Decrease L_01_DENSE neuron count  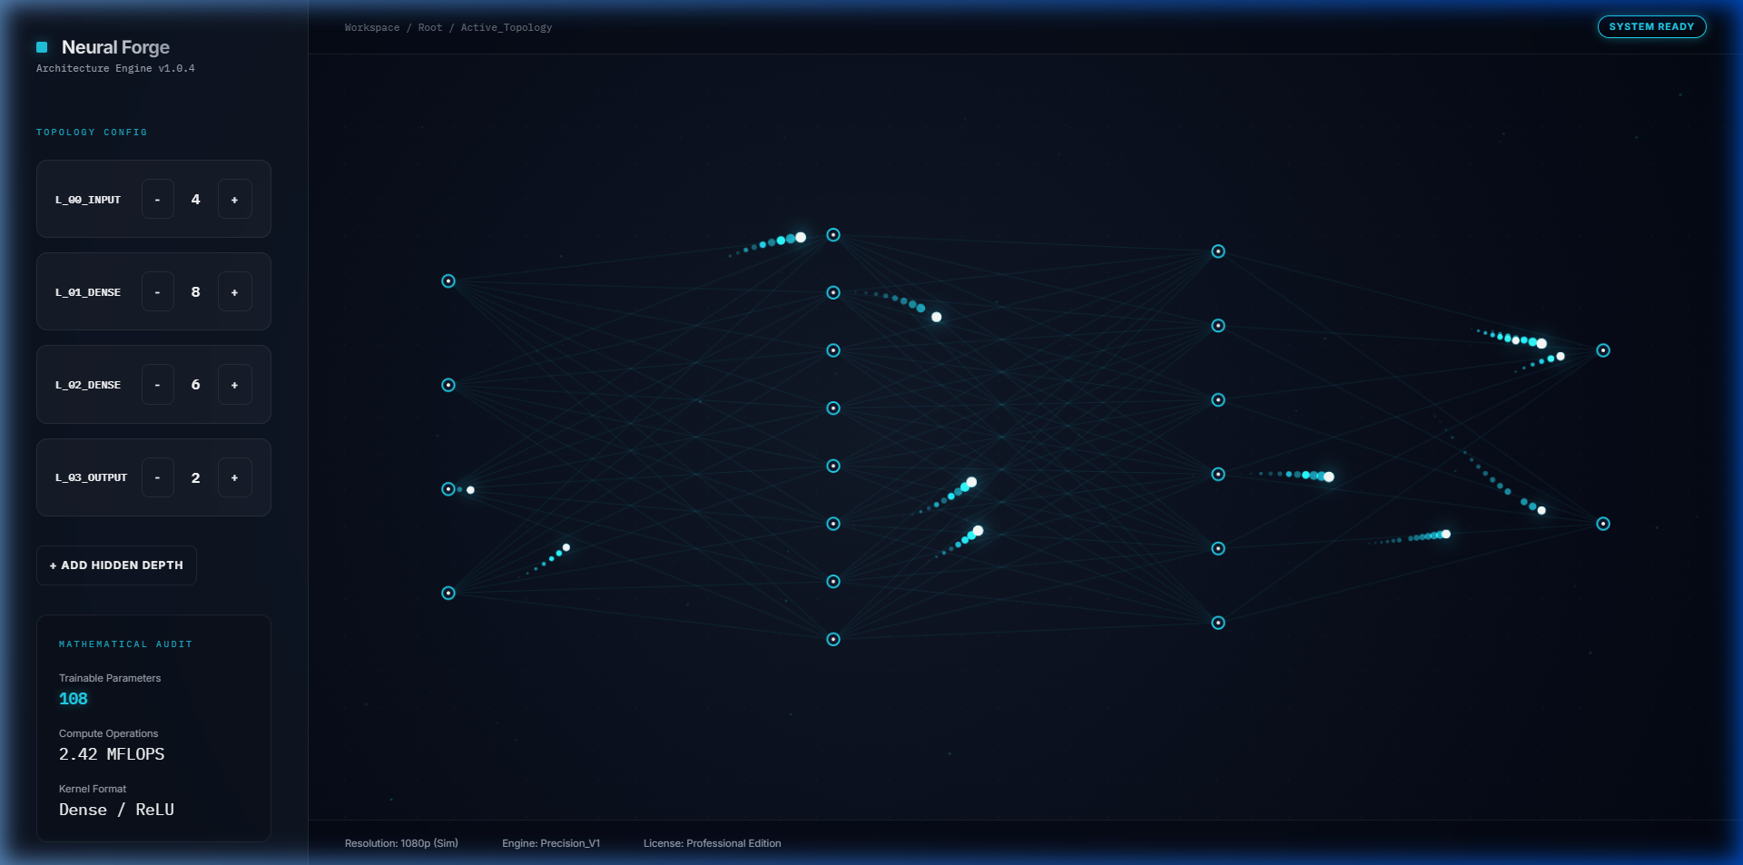[x=157, y=291]
